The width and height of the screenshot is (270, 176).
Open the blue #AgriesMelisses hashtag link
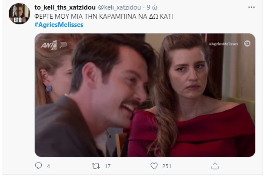click(x=59, y=25)
